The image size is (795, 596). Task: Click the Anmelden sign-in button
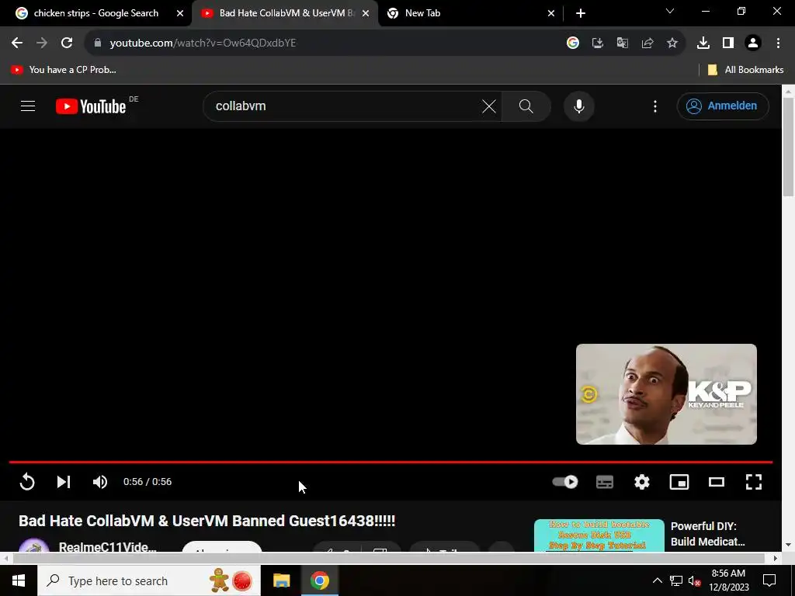(x=723, y=106)
